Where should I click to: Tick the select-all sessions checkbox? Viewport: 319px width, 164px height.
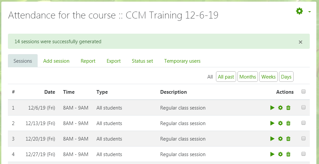[x=303, y=92]
